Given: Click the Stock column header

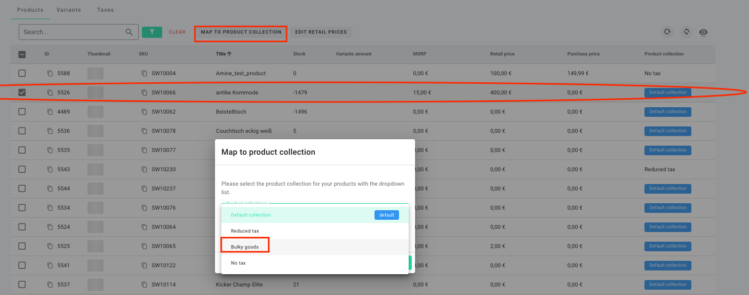Looking at the screenshot, I should coord(299,54).
